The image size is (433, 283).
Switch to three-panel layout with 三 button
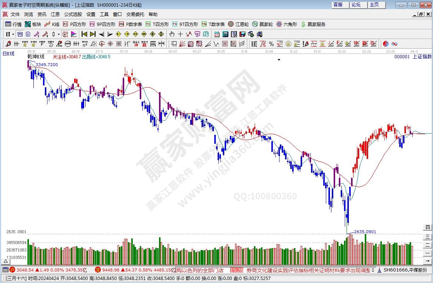427,236
